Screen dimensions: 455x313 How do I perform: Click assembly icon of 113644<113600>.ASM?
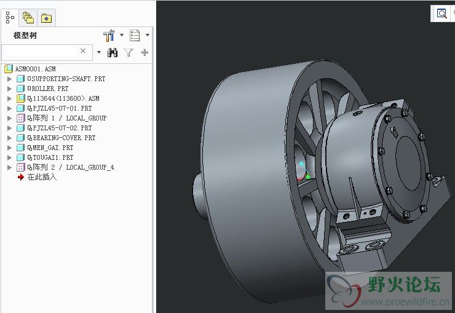coord(21,98)
